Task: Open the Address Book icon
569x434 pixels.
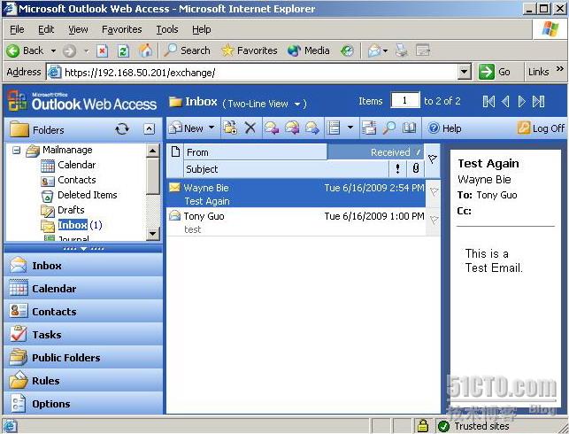Action: click(410, 128)
